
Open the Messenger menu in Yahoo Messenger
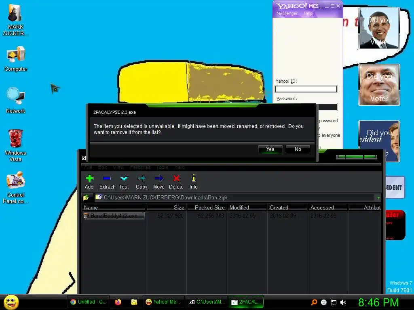click(x=287, y=13)
